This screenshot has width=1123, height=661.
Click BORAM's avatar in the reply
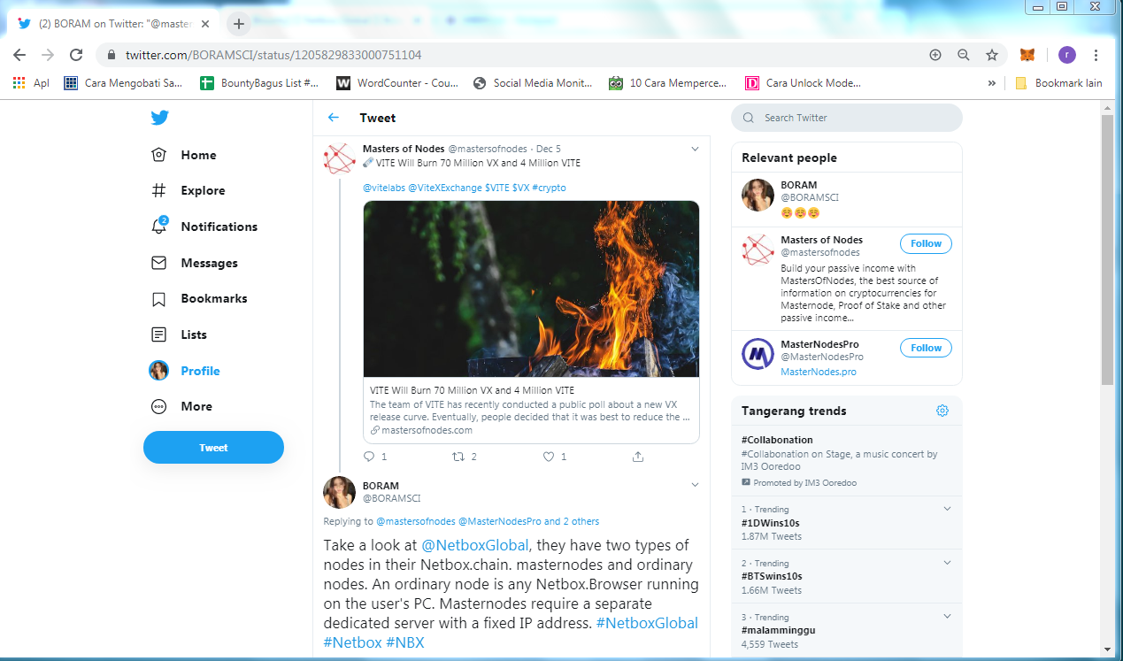(x=339, y=492)
